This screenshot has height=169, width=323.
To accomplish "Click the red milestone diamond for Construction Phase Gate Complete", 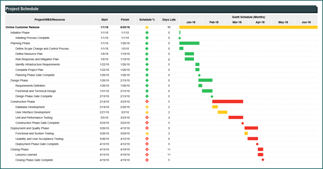I will [243, 123].
